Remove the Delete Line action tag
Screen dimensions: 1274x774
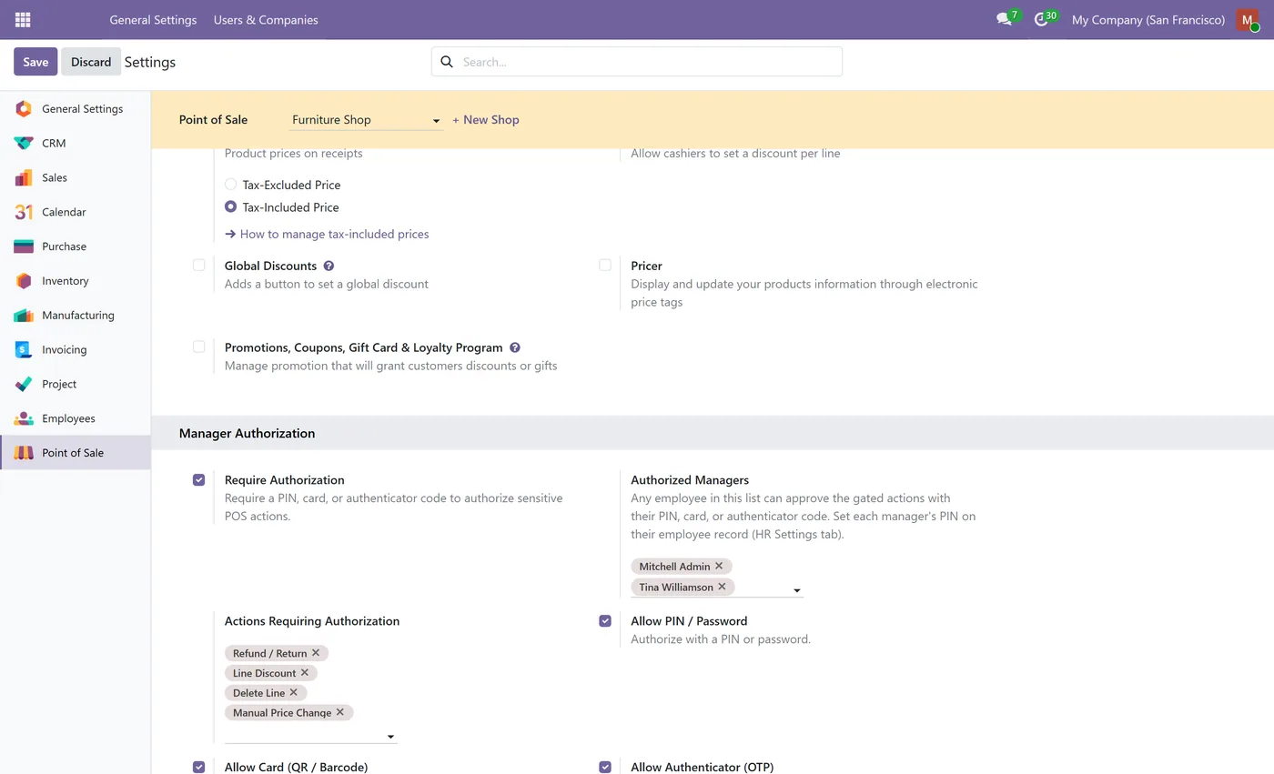294,693
